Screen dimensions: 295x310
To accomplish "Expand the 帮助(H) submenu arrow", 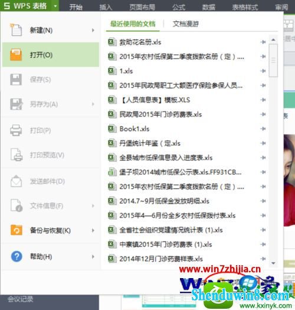I will click(x=93, y=257).
